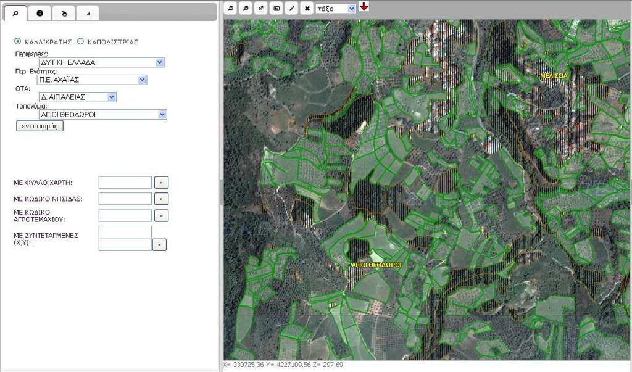
Task: Select the ΚΑΛΛΙΚΡΑΤΗΣ radio option
Action: 17,41
